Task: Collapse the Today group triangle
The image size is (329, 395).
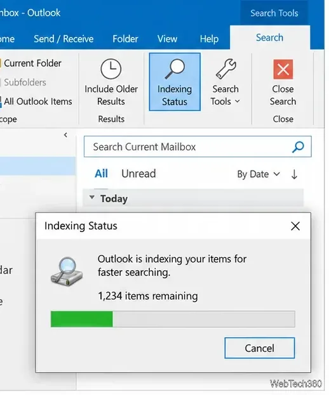Action: 92,197
